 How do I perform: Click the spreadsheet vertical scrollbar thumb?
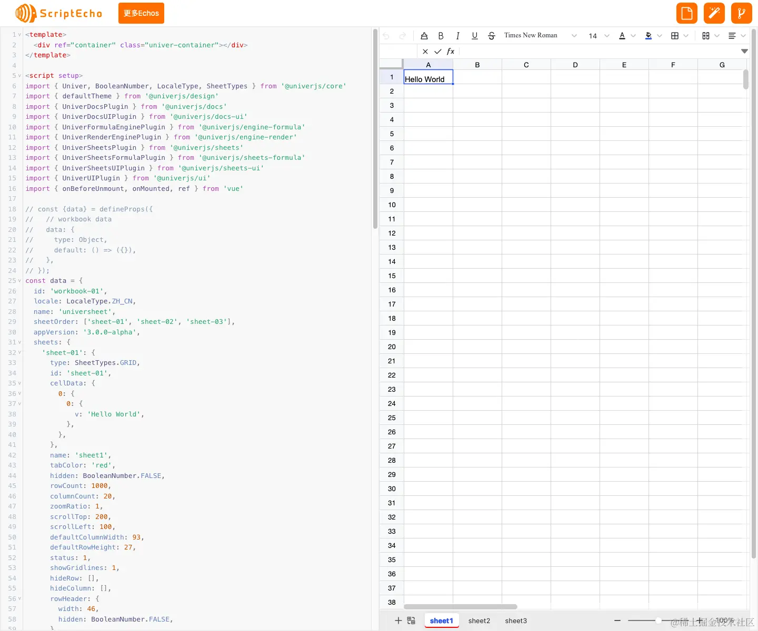coord(746,80)
